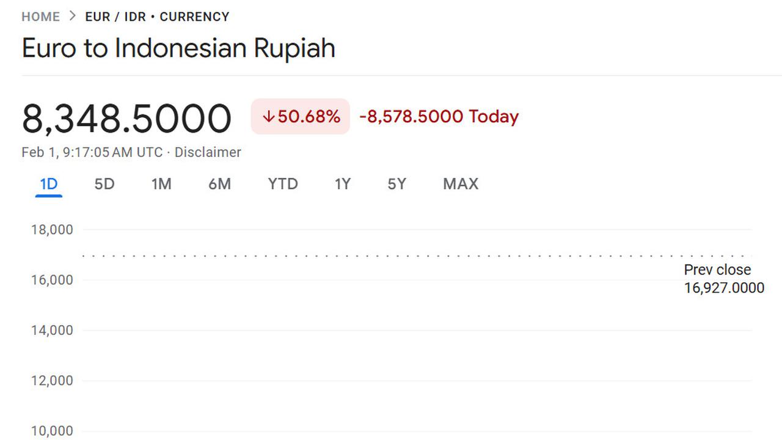The width and height of the screenshot is (782, 440).
Task: Open the MAX chart range
Action: (460, 183)
